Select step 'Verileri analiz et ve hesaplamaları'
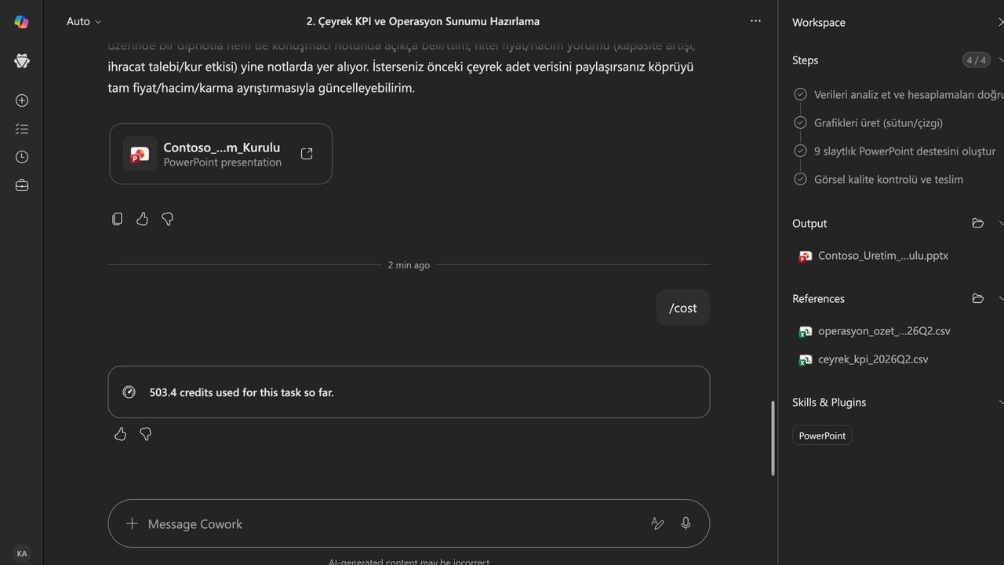 click(x=908, y=95)
